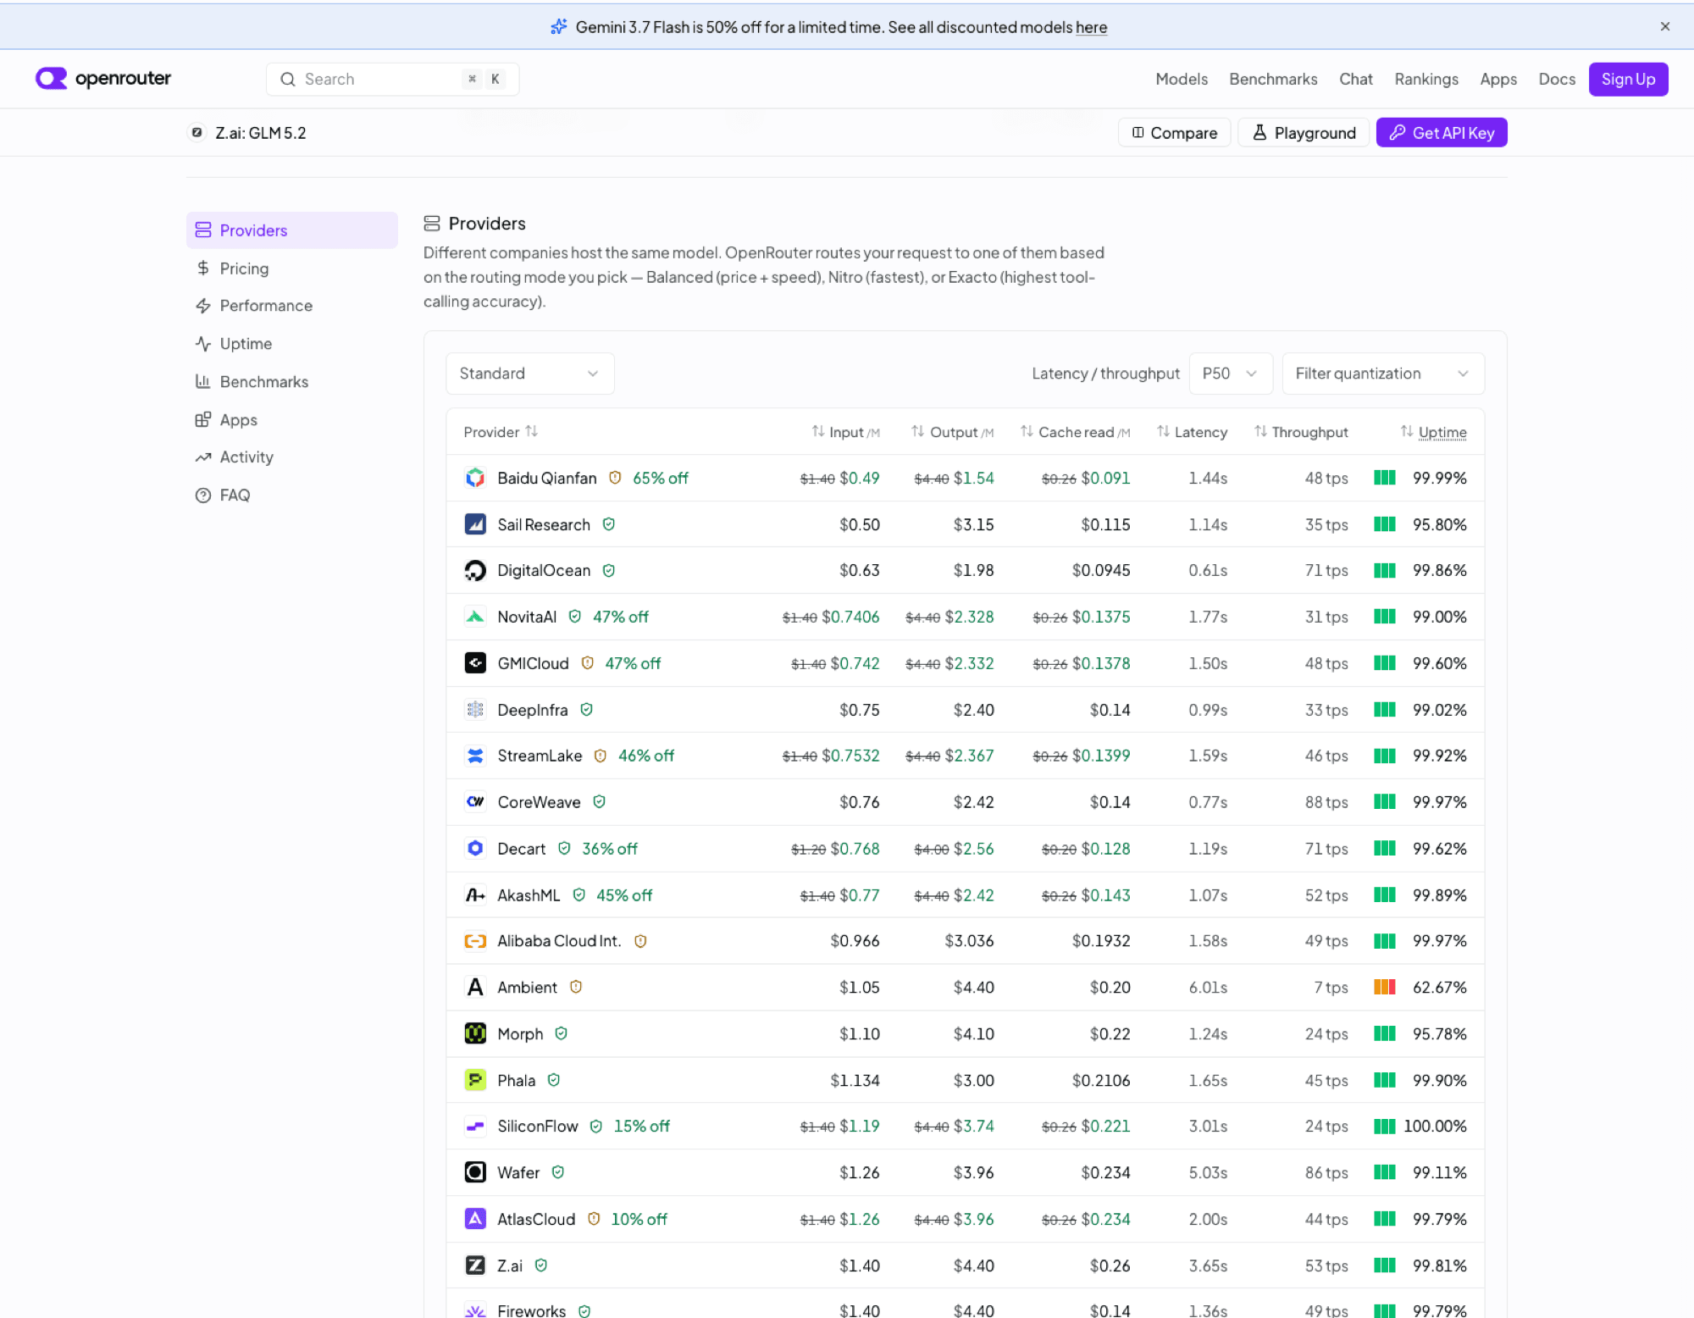Viewport: 1694px width, 1318px height.
Task: Click the Ambient provider logo
Action: coord(475,988)
